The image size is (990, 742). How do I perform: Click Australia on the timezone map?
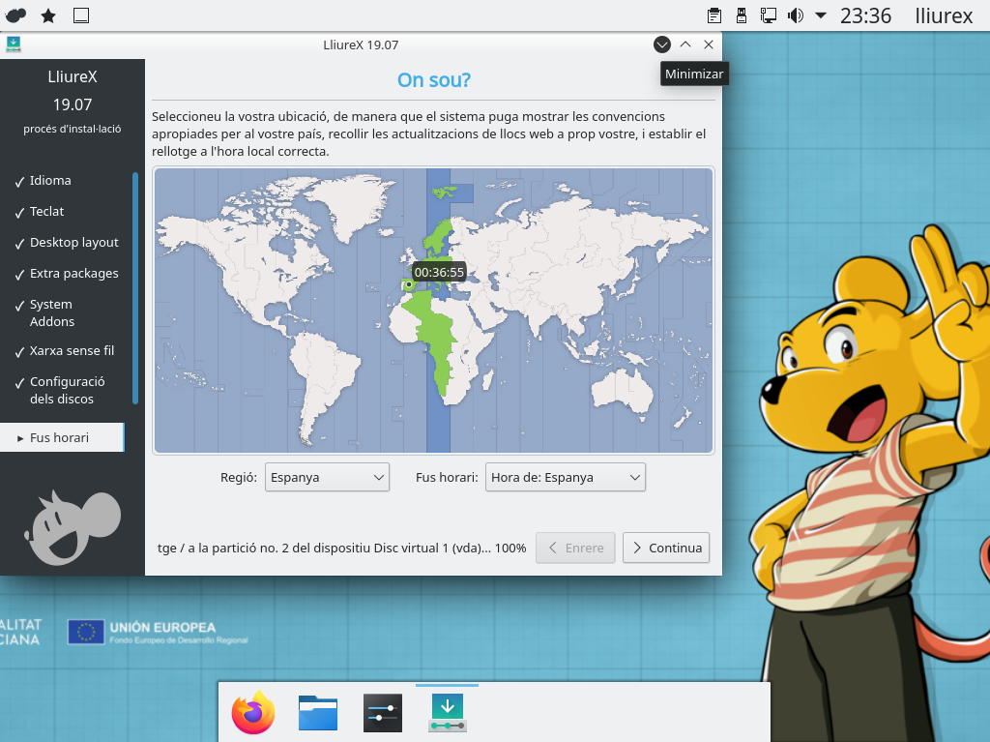(x=622, y=391)
